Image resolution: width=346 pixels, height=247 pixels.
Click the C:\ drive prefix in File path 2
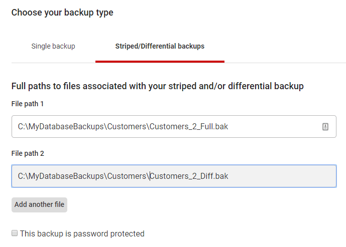coord(23,176)
